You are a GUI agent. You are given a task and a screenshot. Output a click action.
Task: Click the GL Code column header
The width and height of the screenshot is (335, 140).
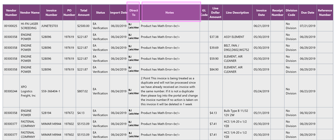(204, 13)
